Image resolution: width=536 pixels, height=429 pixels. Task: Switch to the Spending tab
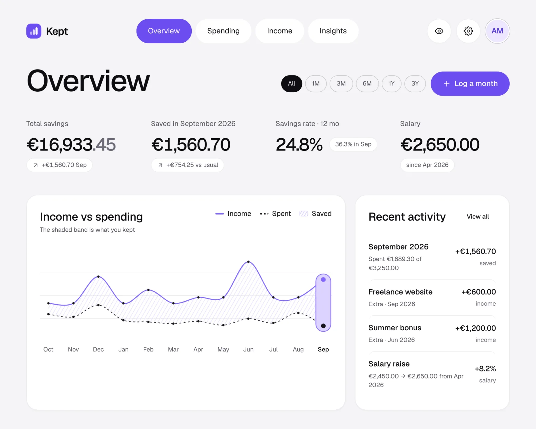(x=223, y=31)
